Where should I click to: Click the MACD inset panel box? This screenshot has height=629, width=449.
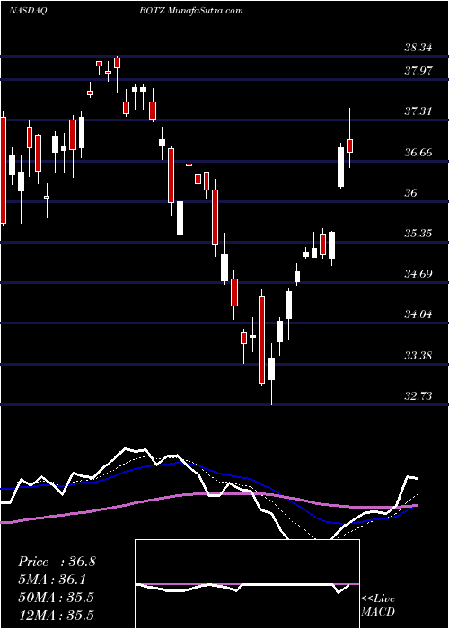(247, 584)
